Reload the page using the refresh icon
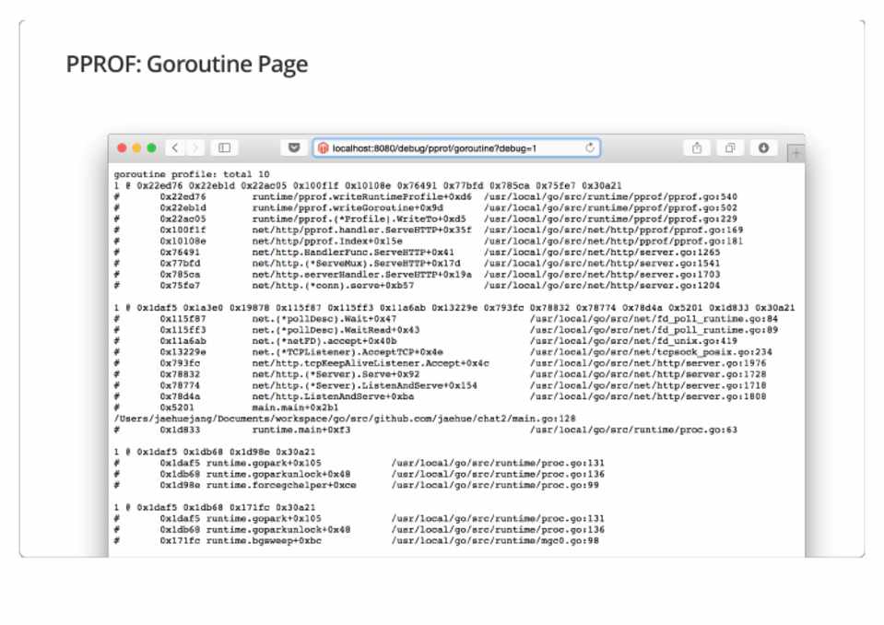Image resolution: width=884 pixels, height=625 pixels. tap(589, 148)
